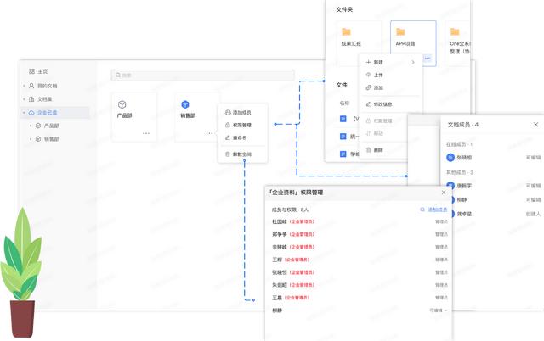Image resolution: width=544 pixels, height=341 pixels.
Task: Click the document-set icon beside 文档集
Action: point(31,99)
